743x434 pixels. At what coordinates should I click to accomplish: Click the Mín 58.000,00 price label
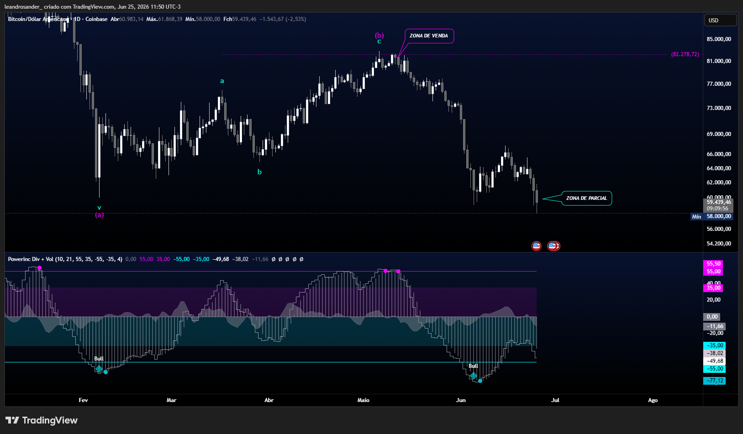[x=712, y=216]
